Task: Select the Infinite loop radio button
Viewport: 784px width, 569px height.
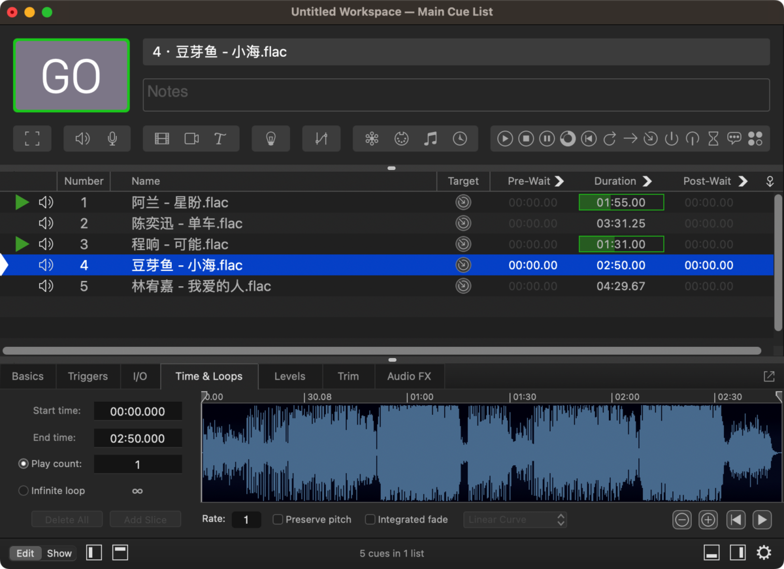Action: tap(24, 491)
